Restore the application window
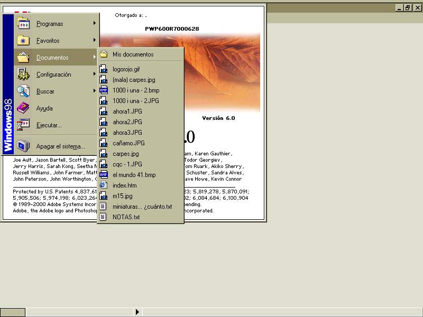Image resolution: width=423 pixels, height=317 pixels. click(x=408, y=8)
